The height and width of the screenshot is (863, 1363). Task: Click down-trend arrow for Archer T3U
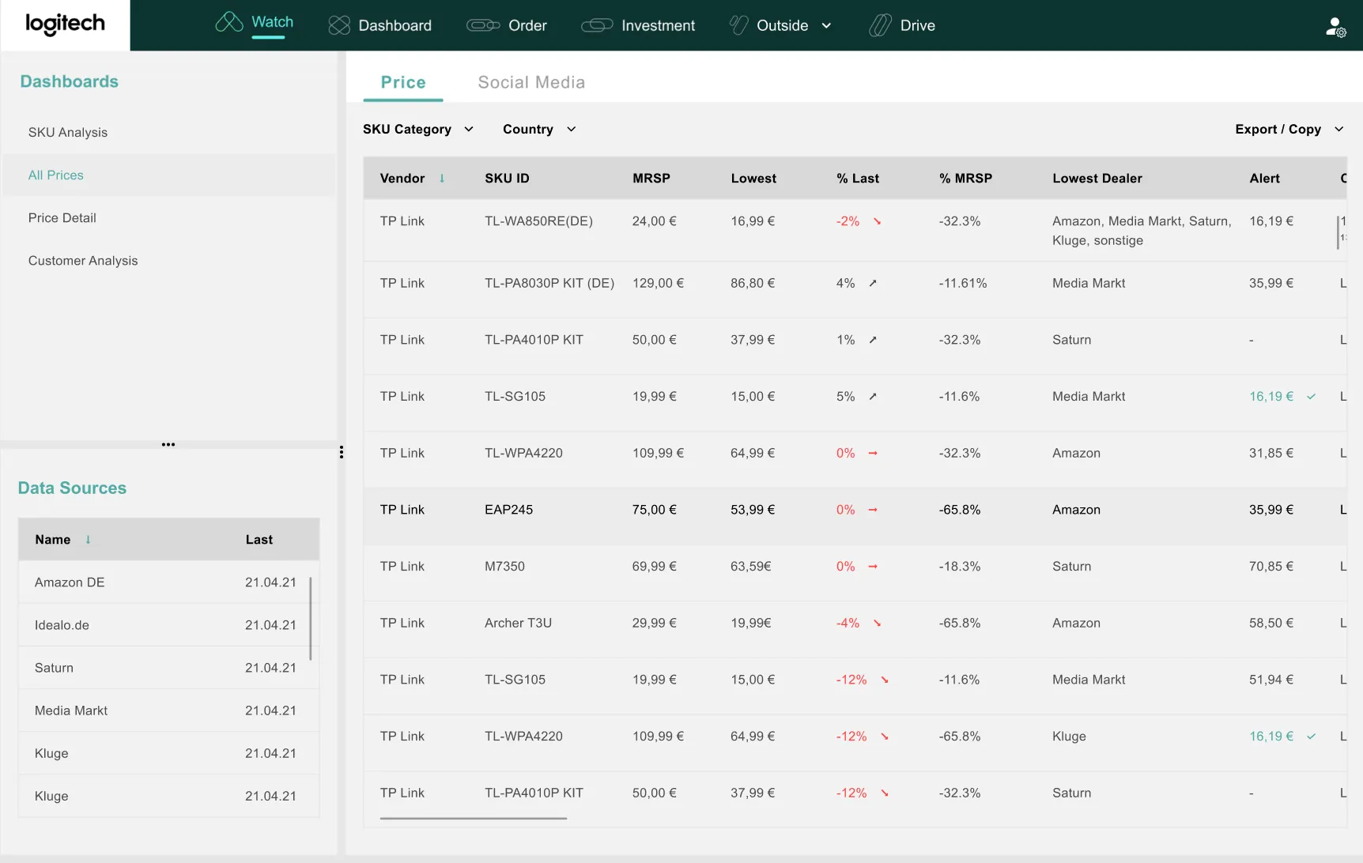(x=877, y=624)
